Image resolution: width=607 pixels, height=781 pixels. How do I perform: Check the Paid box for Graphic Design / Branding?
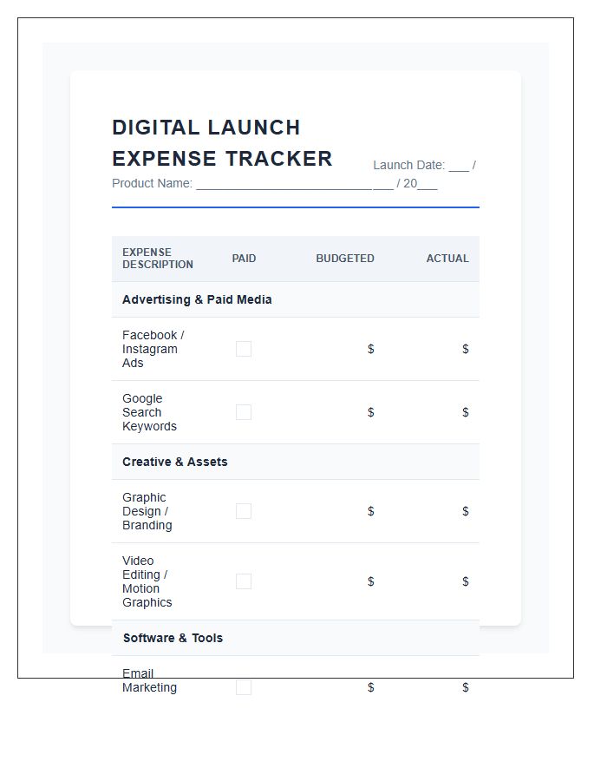tap(244, 511)
